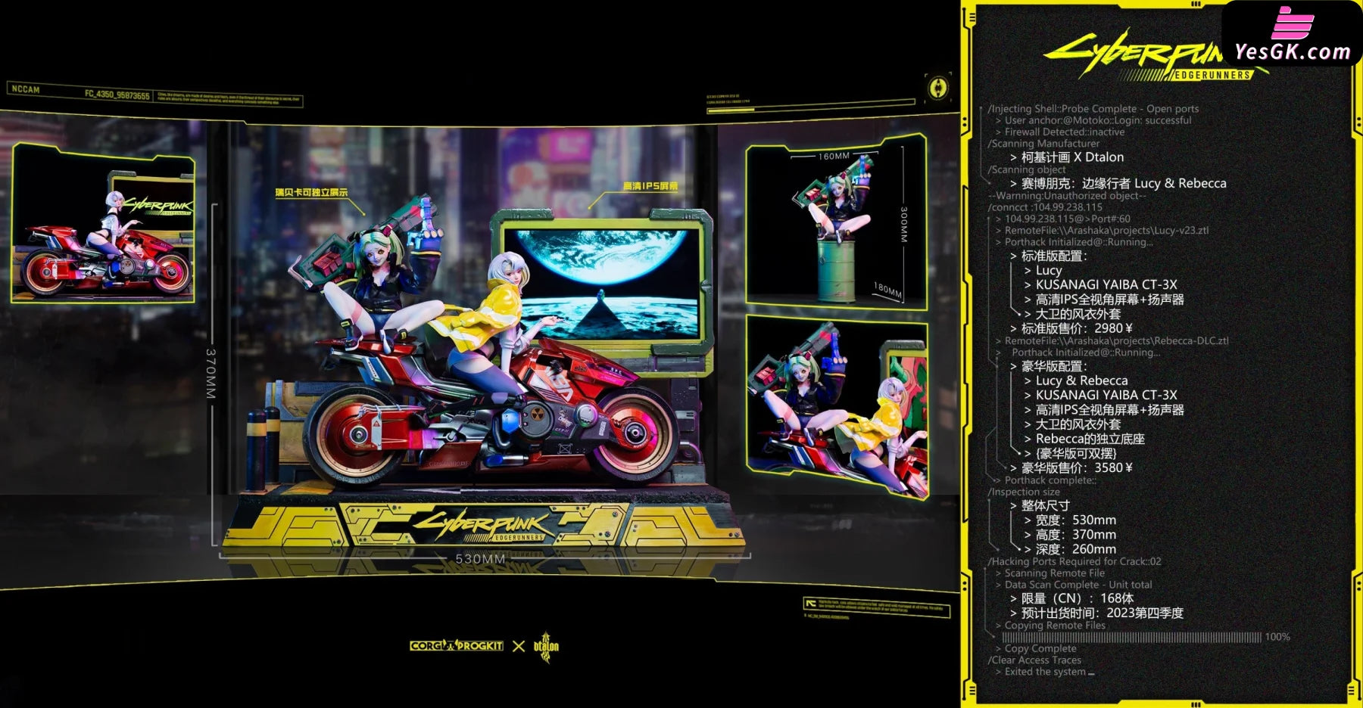This screenshot has height=708, width=1363.
Task: Click the CORGI PROGKIT logo
Action: coord(457,646)
